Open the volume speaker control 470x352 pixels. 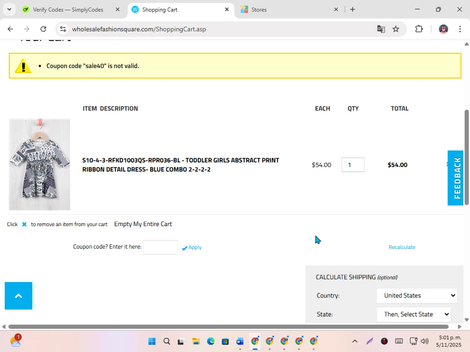(425, 341)
